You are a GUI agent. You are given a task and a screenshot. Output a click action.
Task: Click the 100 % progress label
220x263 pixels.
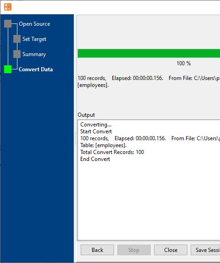(183, 63)
